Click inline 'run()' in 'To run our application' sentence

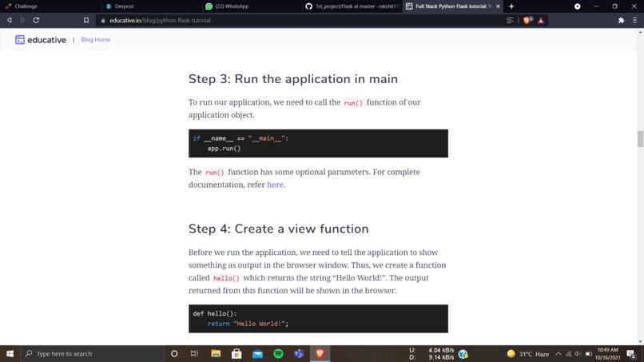(353, 103)
